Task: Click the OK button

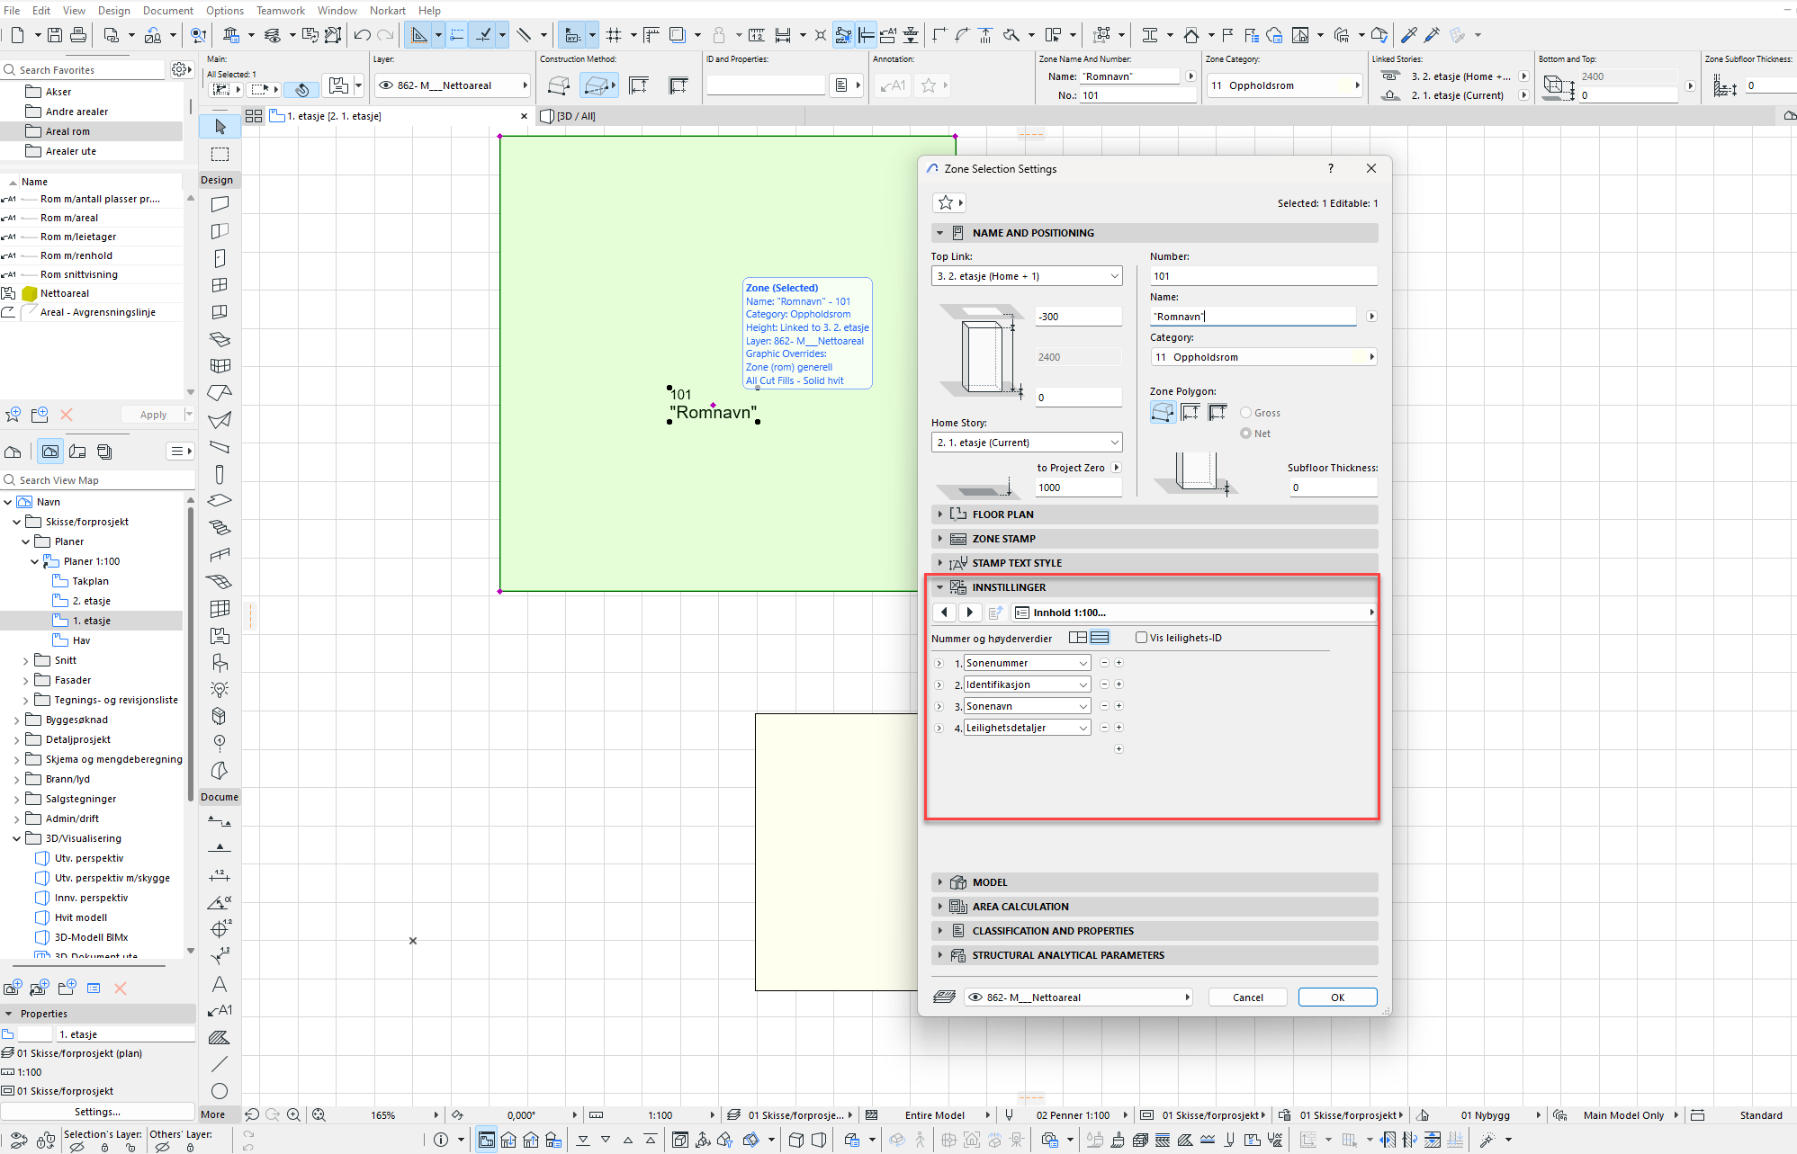Action: (x=1337, y=997)
